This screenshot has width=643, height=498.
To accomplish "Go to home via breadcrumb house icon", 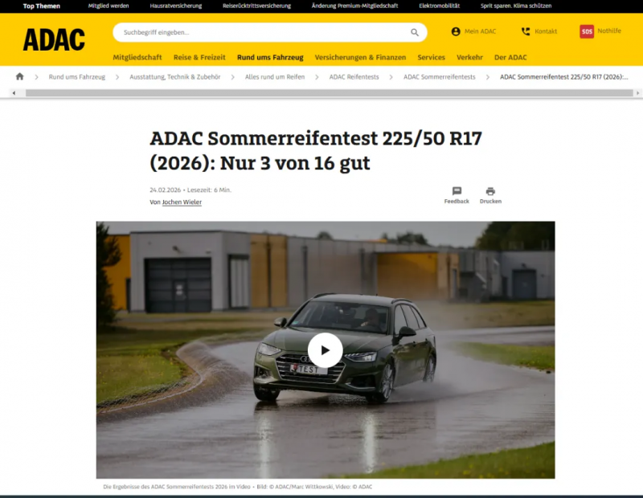I will [x=19, y=76].
